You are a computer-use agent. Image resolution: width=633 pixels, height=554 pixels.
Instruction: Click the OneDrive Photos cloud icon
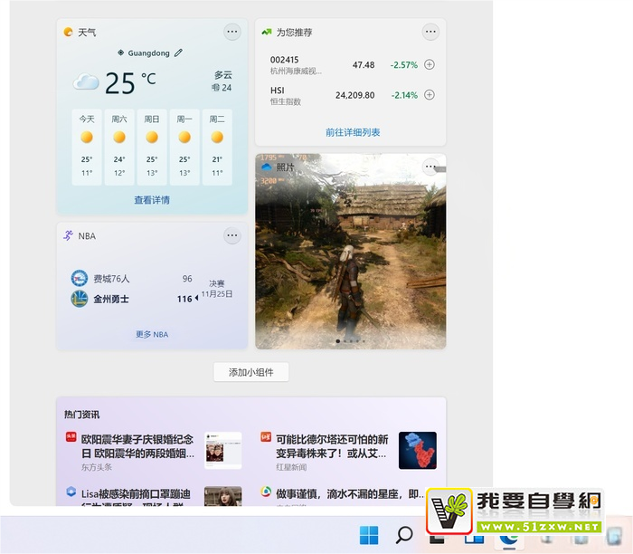pos(267,167)
